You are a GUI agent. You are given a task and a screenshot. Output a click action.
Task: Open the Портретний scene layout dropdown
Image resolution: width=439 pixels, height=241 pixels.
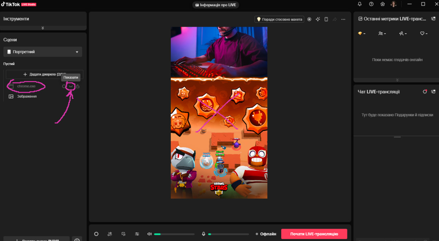(x=43, y=52)
